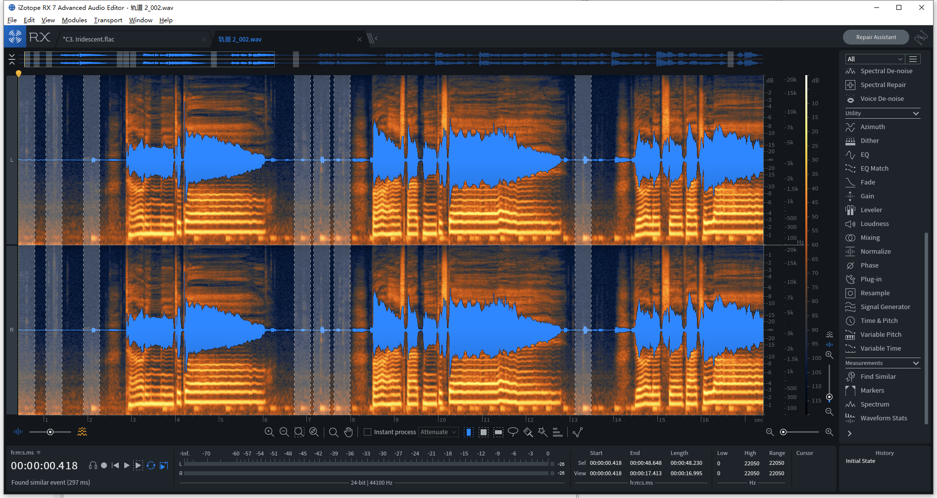The height and width of the screenshot is (498, 937).
Task: Expand the module panel chevron arrow
Action: pyautogui.click(x=850, y=434)
